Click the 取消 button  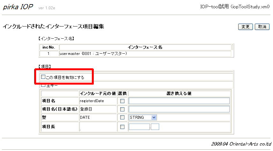tap(262, 27)
